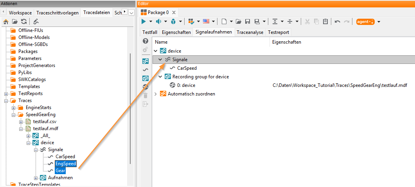Add single signal via side toolbar wave icon
This screenshot has width=415, height=187.
pyautogui.click(x=145, y=70)
